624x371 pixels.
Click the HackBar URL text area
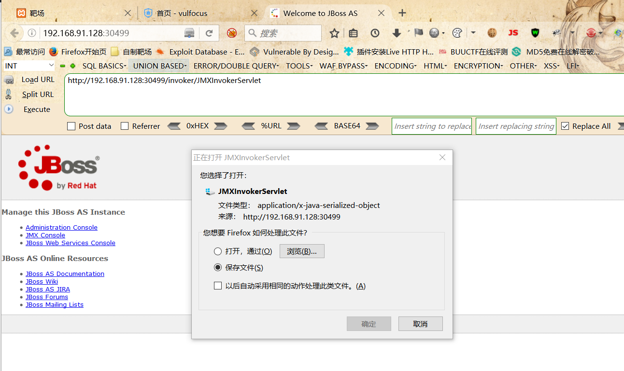[344, 95]
